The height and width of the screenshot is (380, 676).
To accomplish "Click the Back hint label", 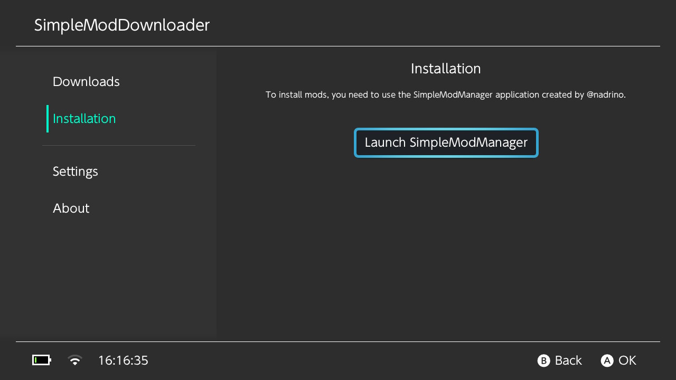I will click(x=568, y=360).
